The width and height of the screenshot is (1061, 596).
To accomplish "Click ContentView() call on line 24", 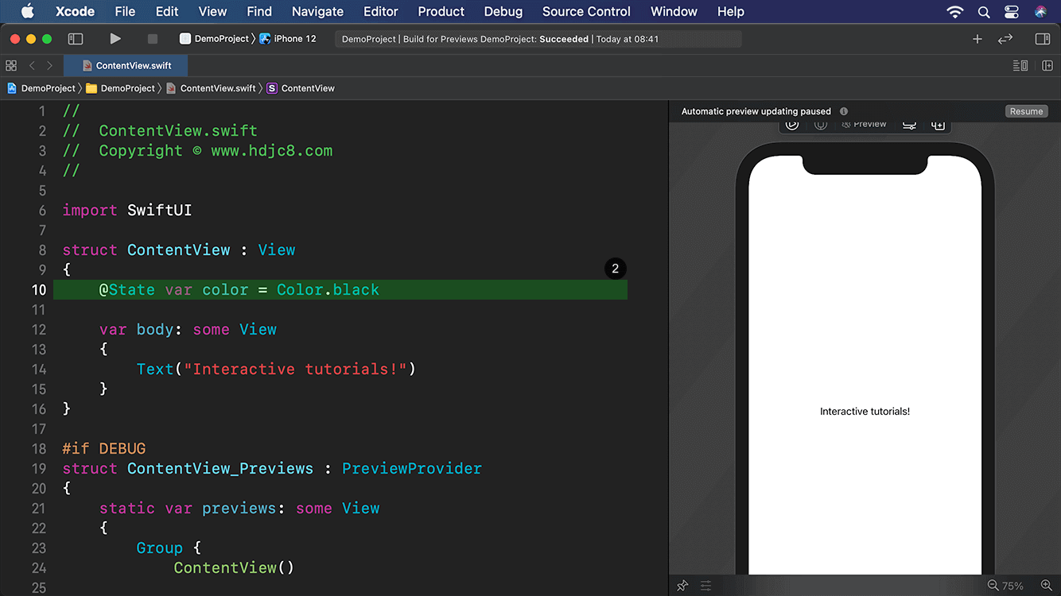I will [234, 568].
